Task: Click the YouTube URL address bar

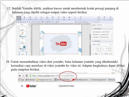Action: click(72, 76)
